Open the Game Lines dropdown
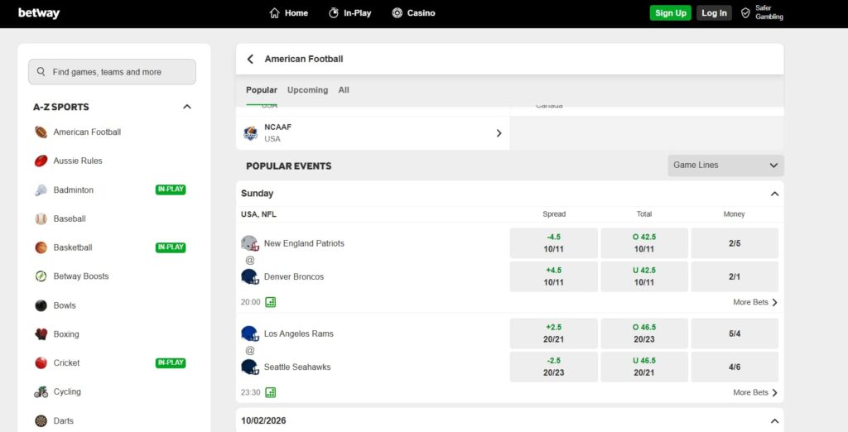This screenshot has height=432, width=848. tap(725, 166)
